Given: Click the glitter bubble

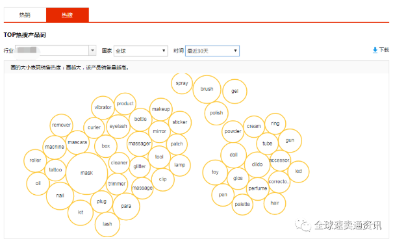Looking at the screenshot, I should click(x=140, y=167).
